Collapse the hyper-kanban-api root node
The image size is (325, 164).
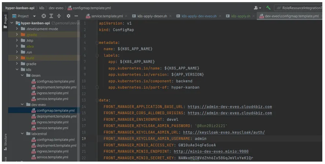pos(12,23)
